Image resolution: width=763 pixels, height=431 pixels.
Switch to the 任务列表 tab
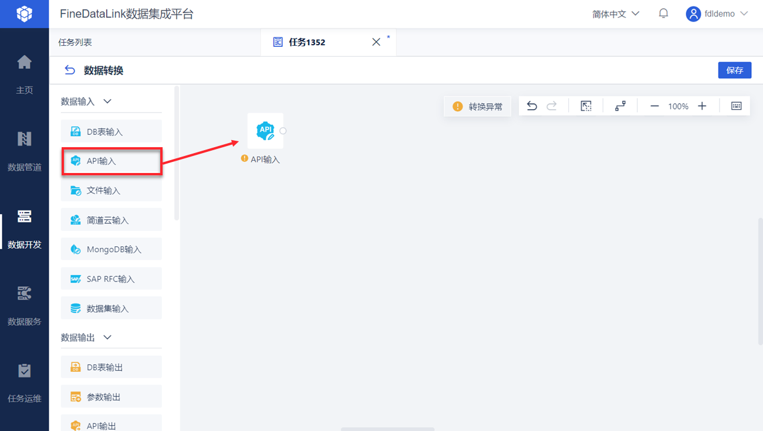click(x=75, y=42)
